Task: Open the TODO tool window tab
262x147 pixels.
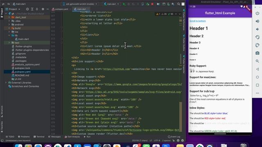Action: (x=10, y=137)
